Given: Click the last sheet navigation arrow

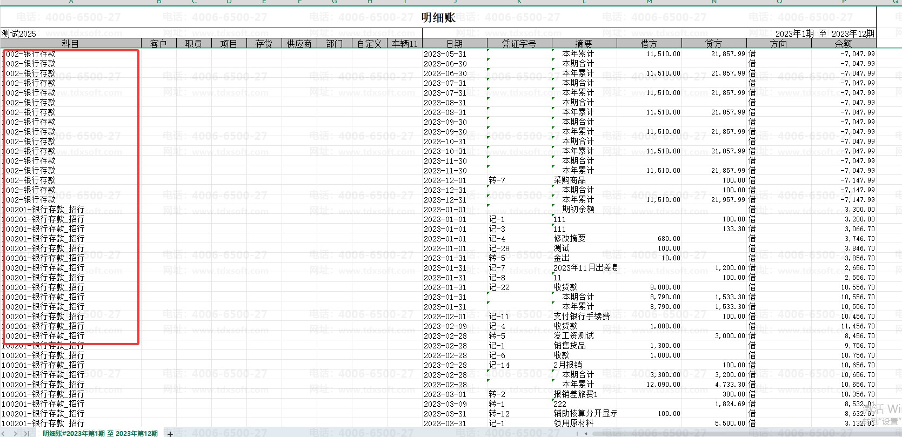Looking at the screenshot, I should coord(27,433).
